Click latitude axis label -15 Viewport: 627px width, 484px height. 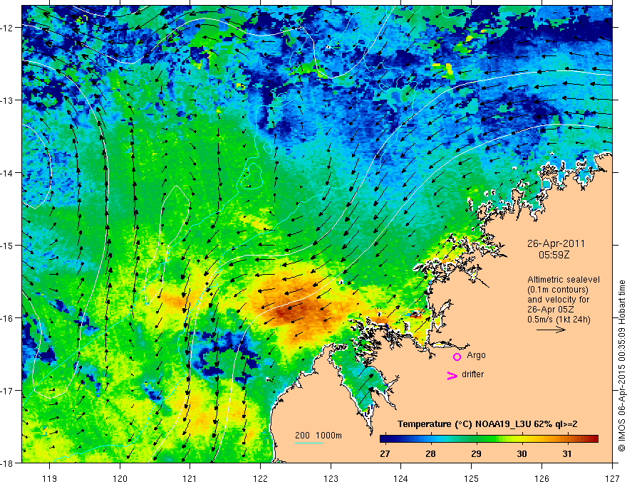[x=7, y=245]
